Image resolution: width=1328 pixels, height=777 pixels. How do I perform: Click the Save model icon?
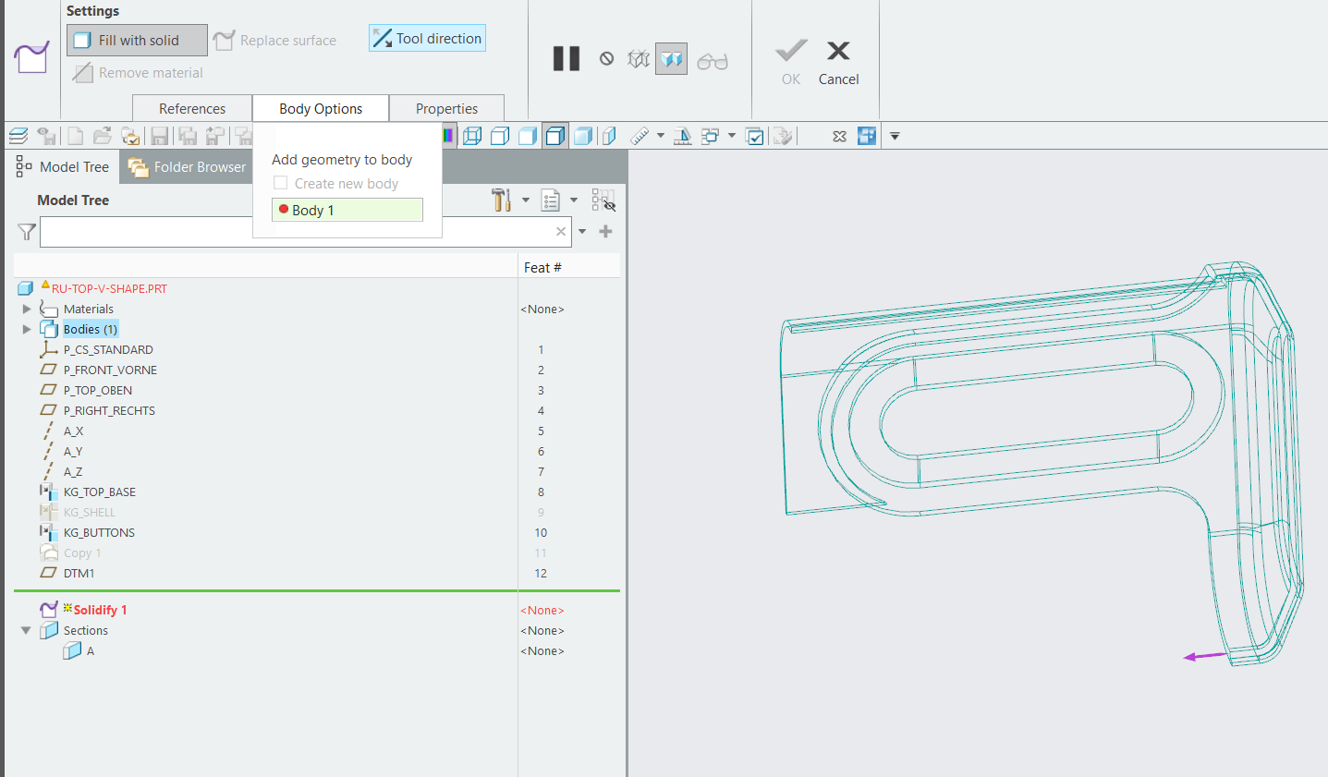click(x=159, y=135)
